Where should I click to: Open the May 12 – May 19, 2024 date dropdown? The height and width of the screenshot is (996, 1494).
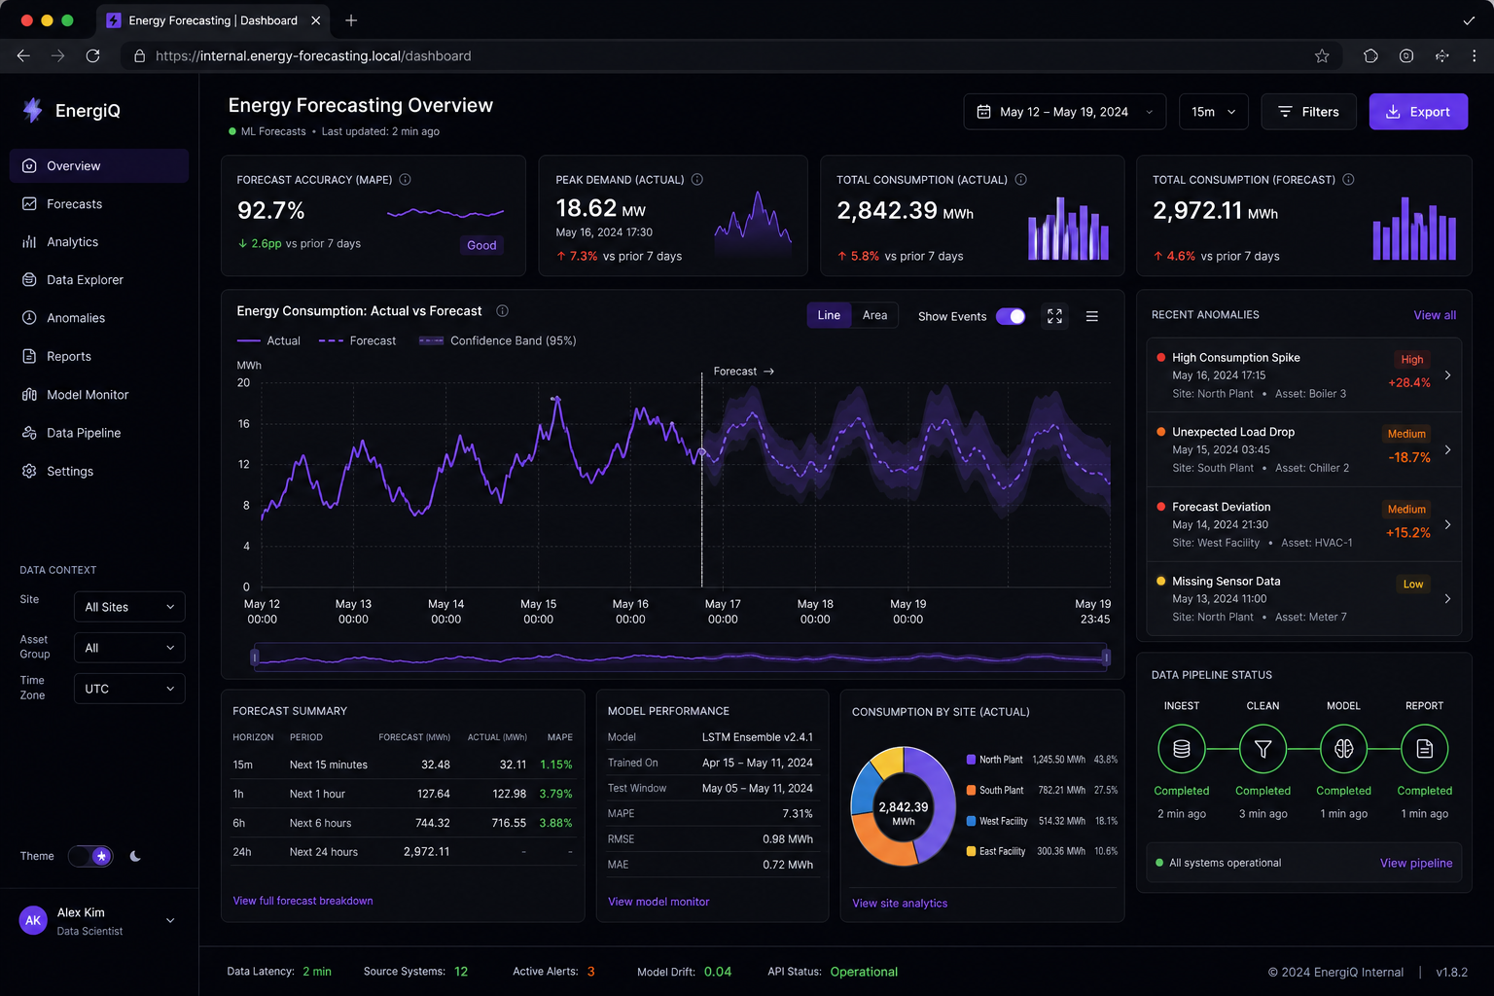pyautogui.click(x=1065, y=112)
